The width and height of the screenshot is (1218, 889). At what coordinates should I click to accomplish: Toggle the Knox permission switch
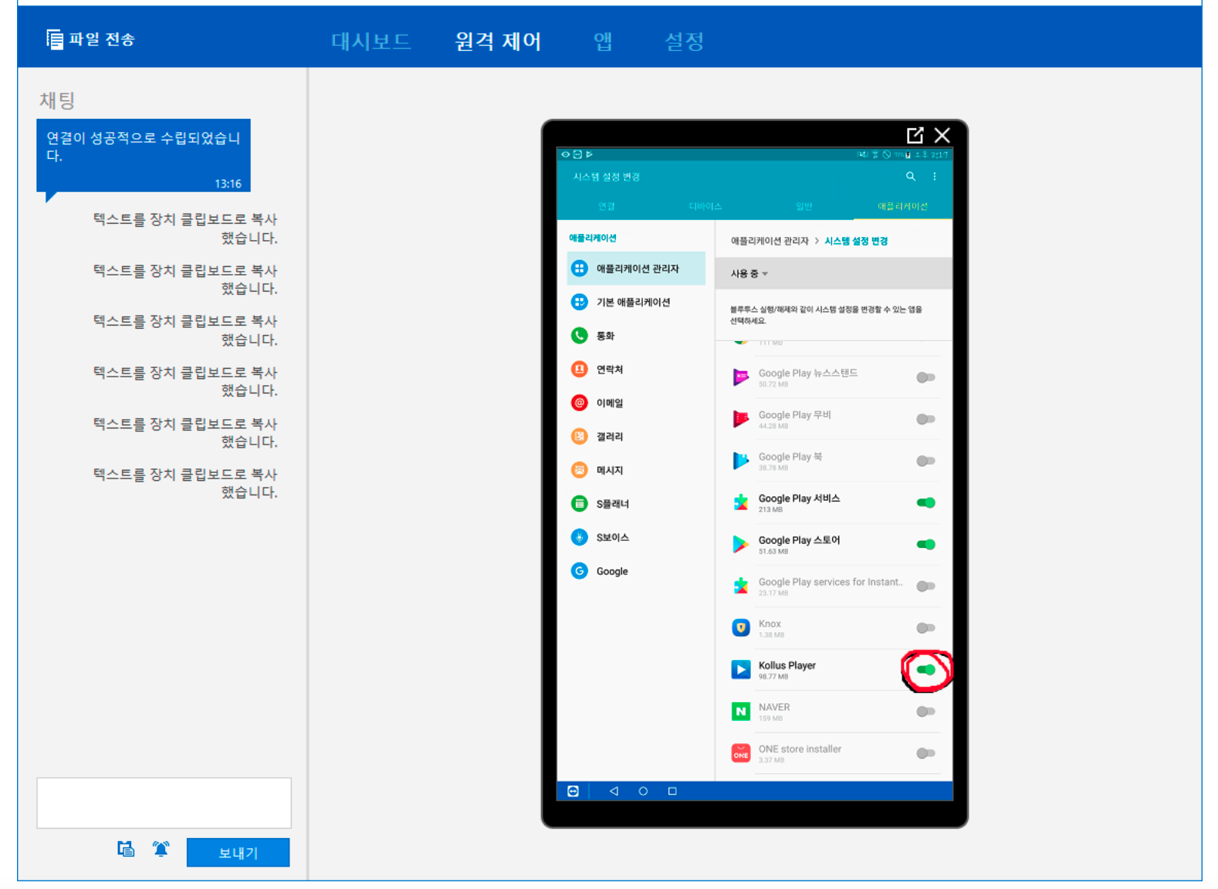coord(925,628)
